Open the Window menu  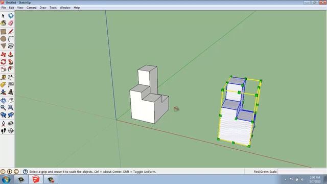click(65, 8)
